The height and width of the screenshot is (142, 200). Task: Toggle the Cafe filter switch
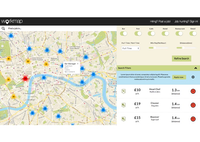pyautogui.click(x=151, y=34)
